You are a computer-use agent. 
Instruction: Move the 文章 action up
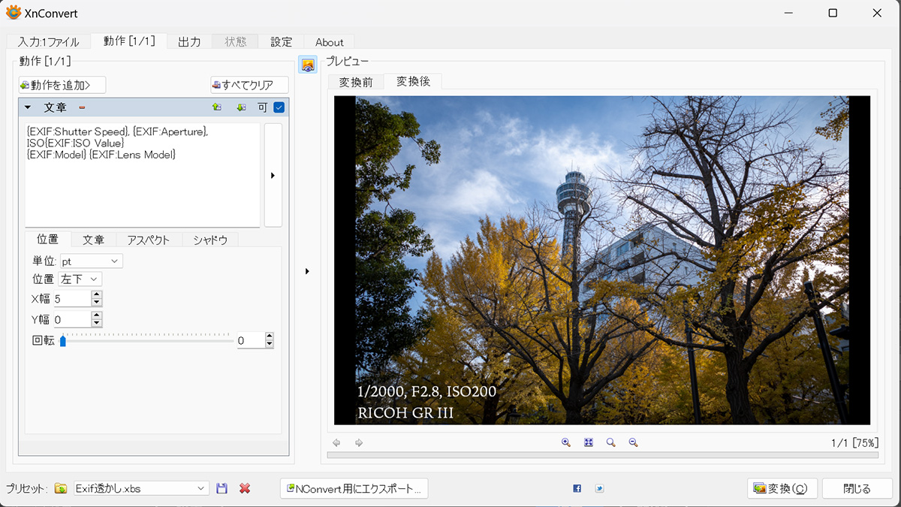217,107
